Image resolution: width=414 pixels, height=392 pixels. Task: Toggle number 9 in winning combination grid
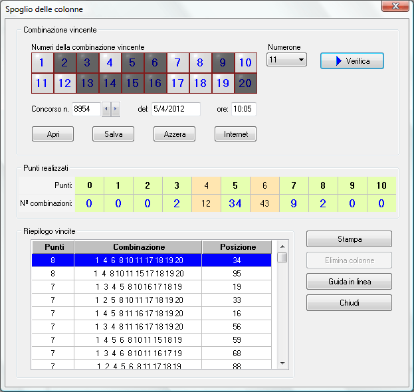223,63
